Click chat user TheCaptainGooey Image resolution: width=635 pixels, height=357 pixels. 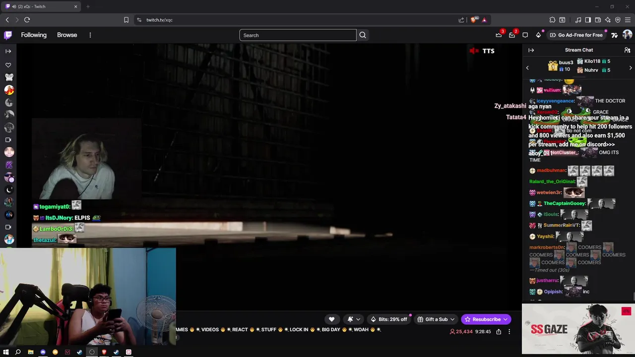(x=565, y=203)
